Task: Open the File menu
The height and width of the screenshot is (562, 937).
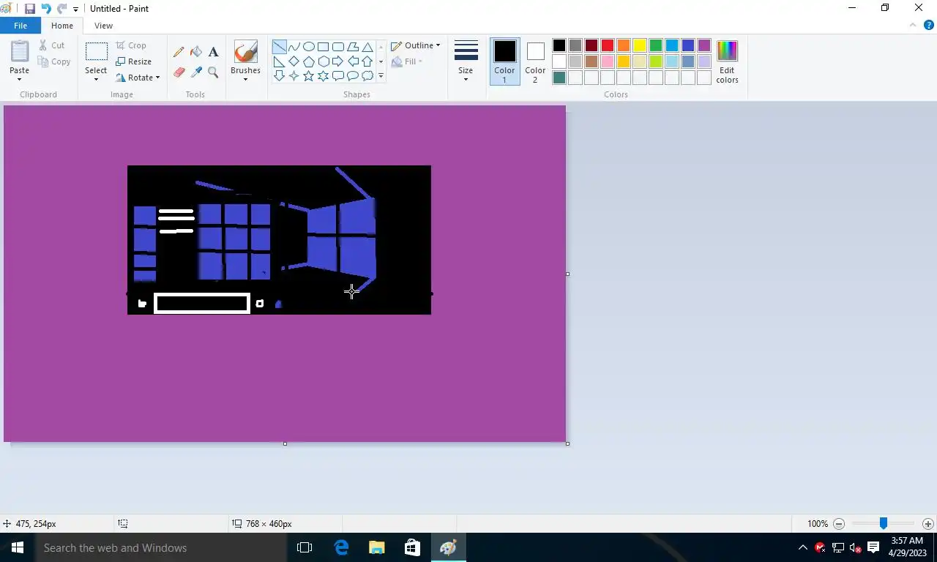Action: point(20,26)
